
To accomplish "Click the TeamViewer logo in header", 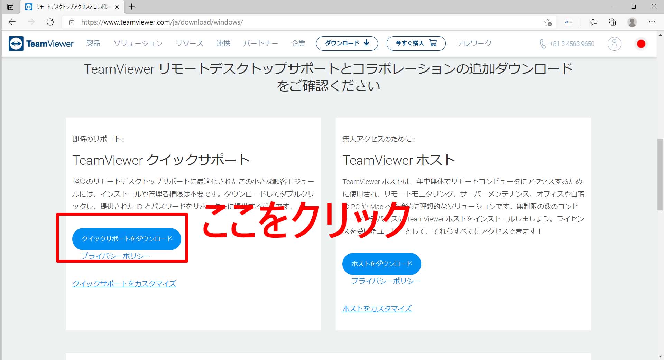I will (41, 44).
